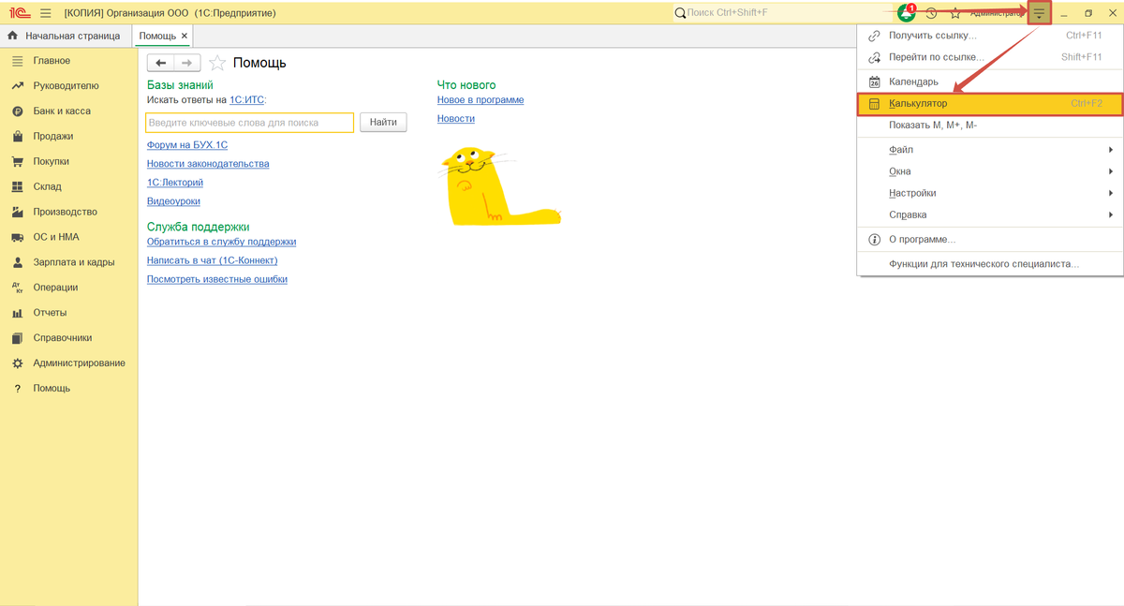The image size is (1124, 606).
Task: Open favorites star in title bar
Action: click(955, 13)
